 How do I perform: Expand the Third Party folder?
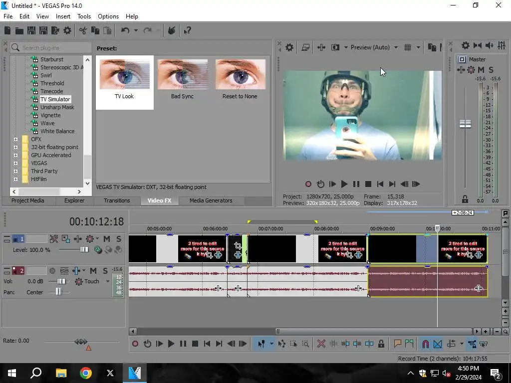pos(15,171)
